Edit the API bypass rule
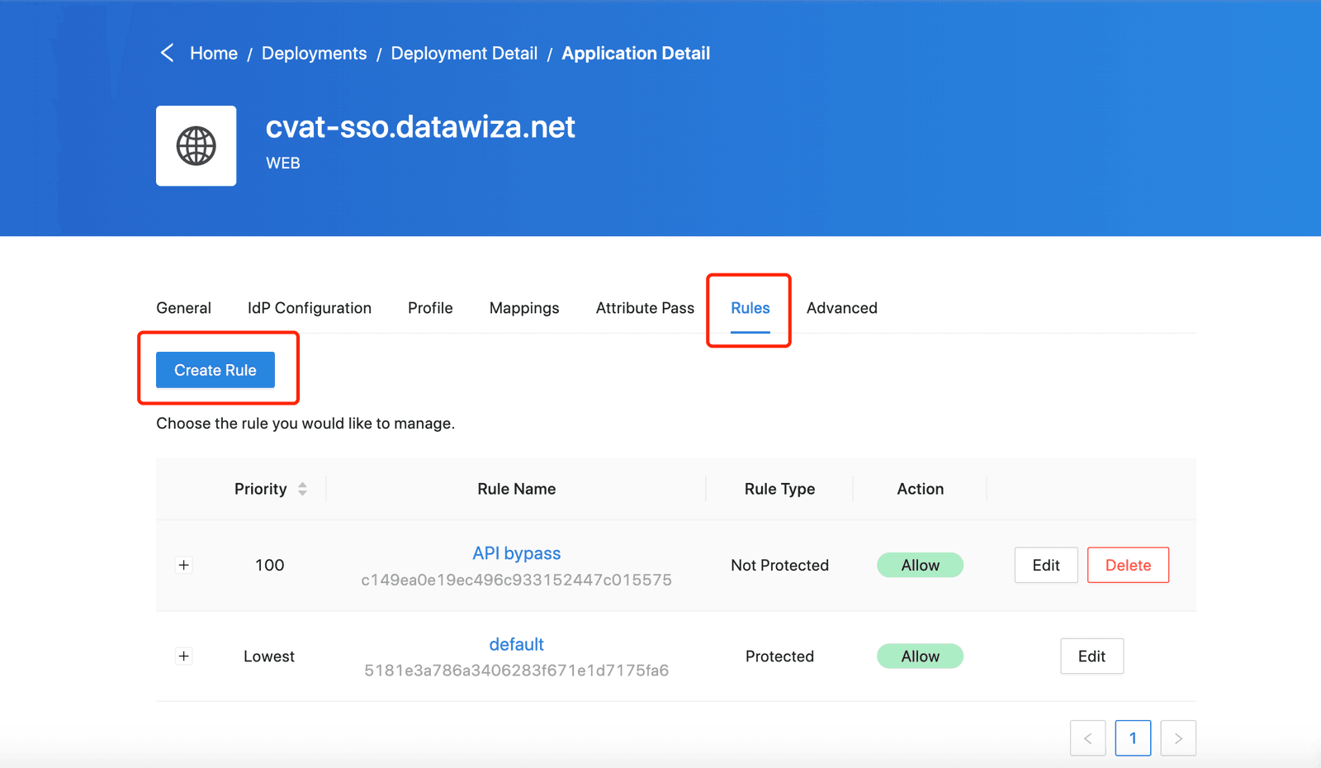This screenshot has width=1321, height=768. click(1046, 565)
